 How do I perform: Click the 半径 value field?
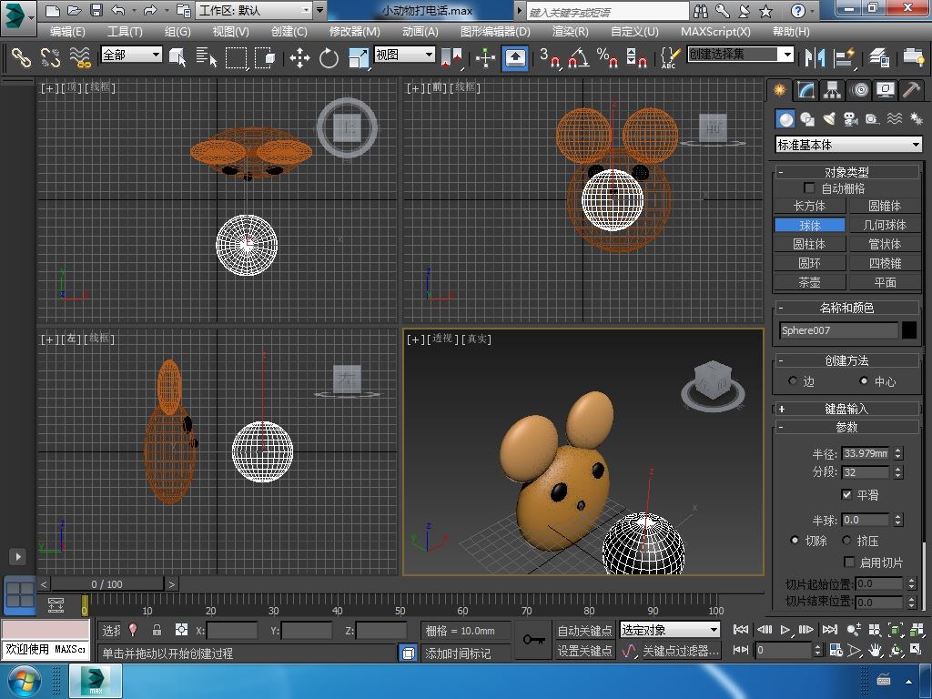866,453
